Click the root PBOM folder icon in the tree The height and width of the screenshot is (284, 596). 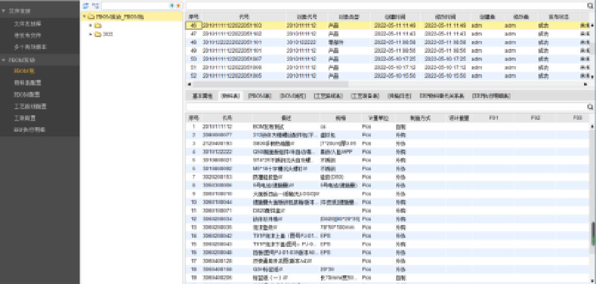point(91,17)
